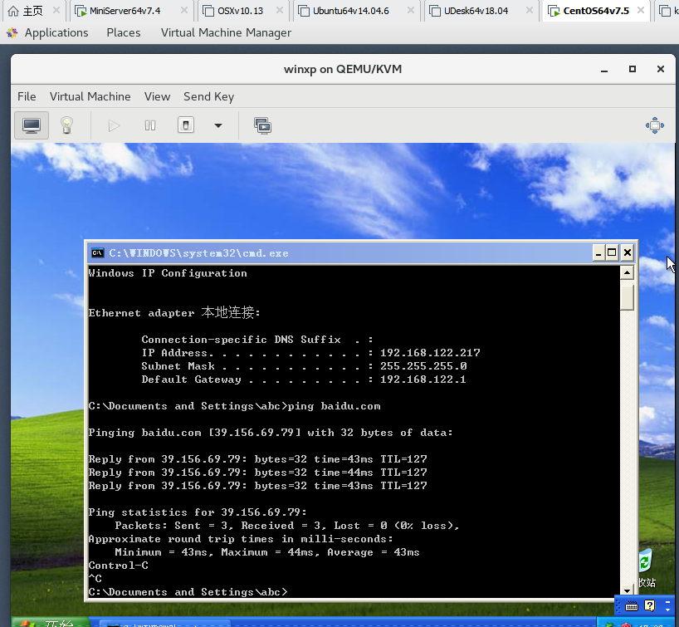Viewport: 679px width, 627px height.
Task: Show the graphical console view
Action: coord(32,125)
